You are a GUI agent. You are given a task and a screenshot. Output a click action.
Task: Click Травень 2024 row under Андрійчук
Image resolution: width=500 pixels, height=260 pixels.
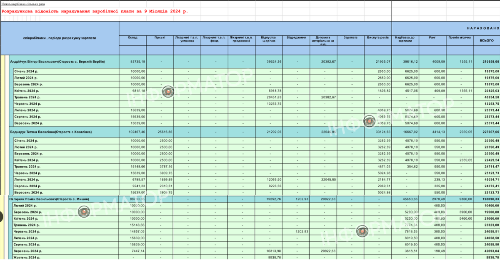pyautogui.click(x=27, y=97)
